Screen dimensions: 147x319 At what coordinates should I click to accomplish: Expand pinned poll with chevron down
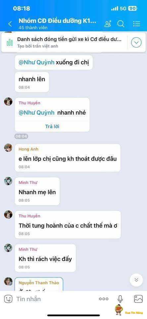136,43
